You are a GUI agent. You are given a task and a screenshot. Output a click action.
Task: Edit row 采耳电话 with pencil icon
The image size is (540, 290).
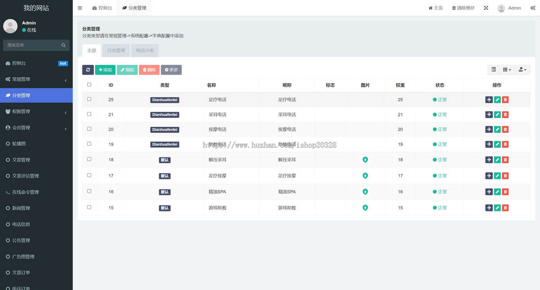497,115
